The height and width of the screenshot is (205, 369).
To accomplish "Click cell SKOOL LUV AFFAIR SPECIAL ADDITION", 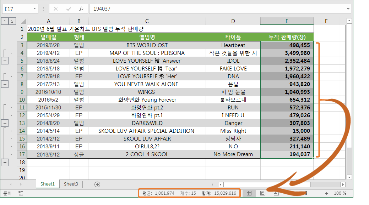I will click(147, 131).
